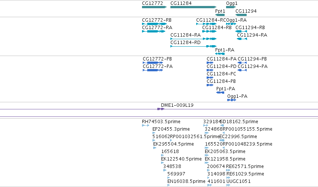Select the 411601 EST glyph

pos(210,185)
